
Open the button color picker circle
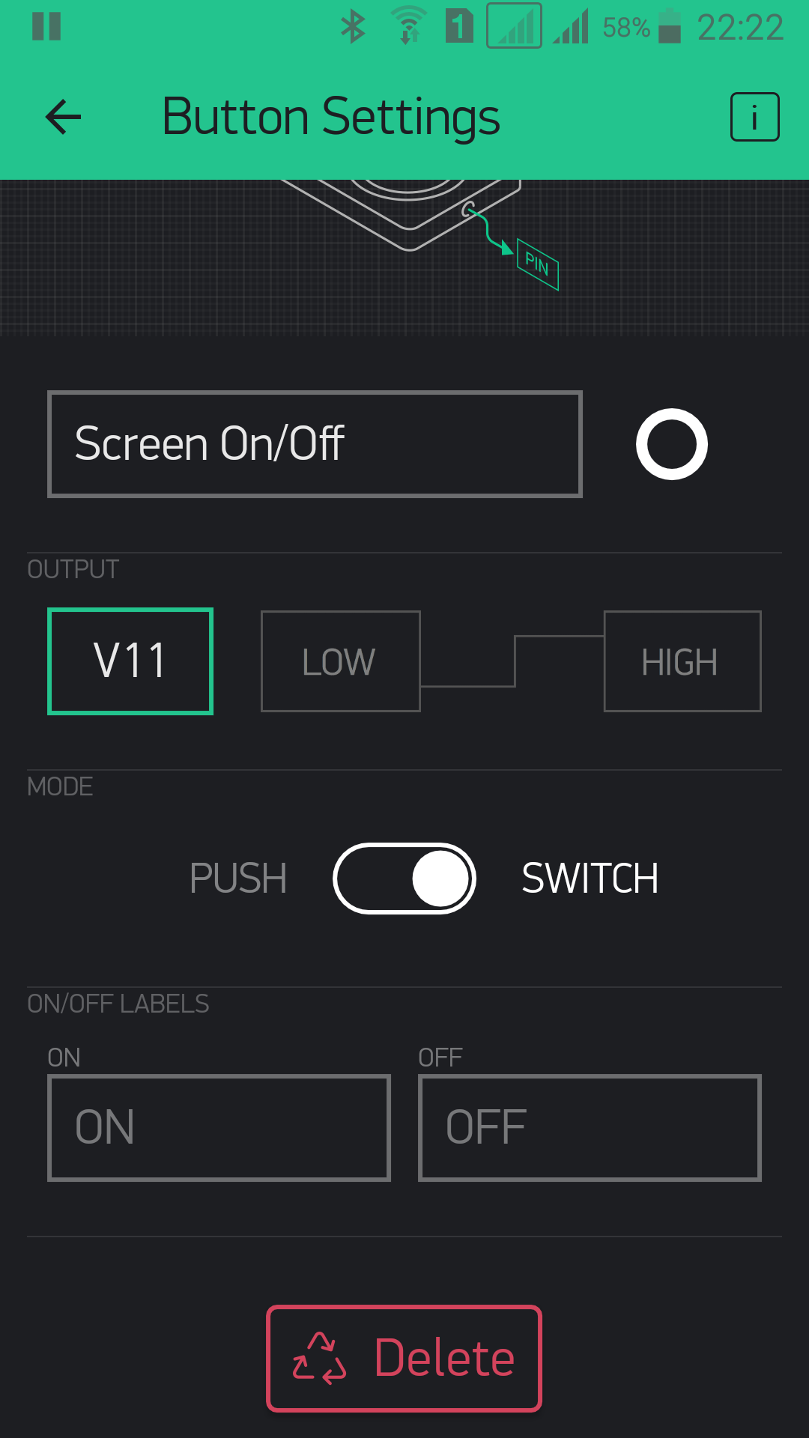pos(671,443)
